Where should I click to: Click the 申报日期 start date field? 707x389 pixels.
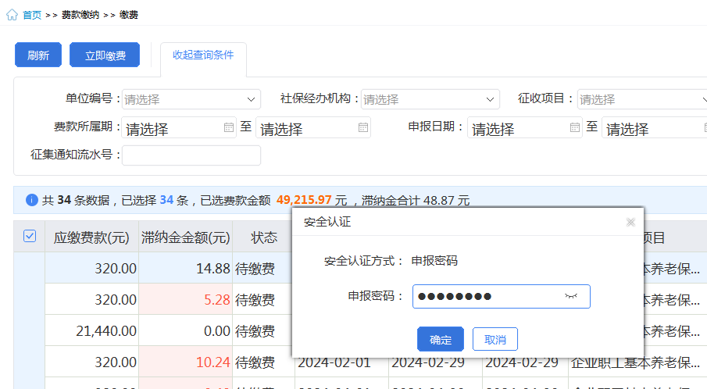coord(525,127)
